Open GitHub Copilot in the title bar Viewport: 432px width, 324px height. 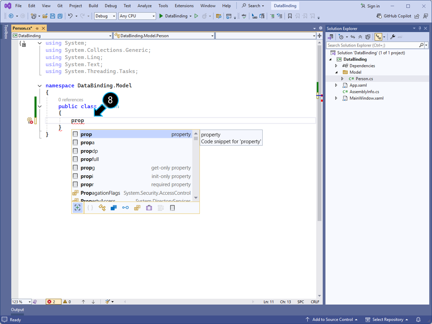[394, 16]
